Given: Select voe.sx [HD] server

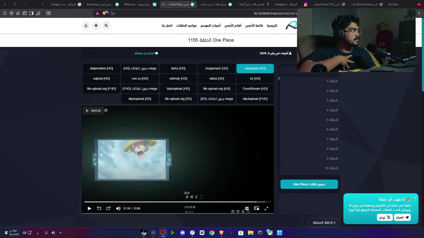Looking at the screenshot, I should point(140,78).
